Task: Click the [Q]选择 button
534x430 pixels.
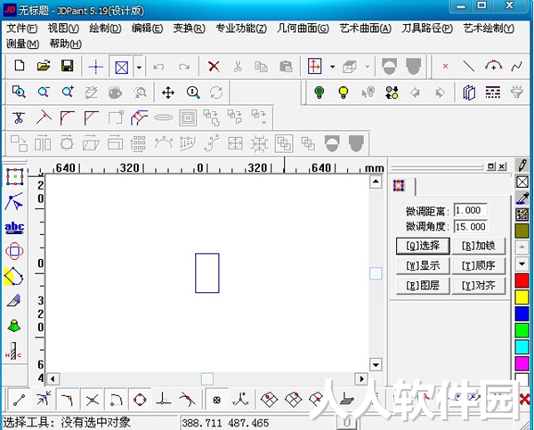Action: [x=423, y=246]
